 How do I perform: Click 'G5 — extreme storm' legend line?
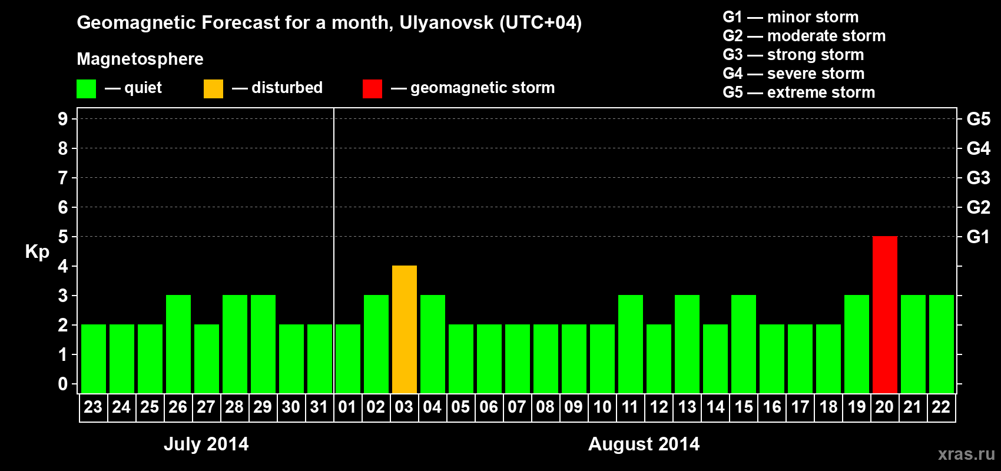[x=799, y=92]
